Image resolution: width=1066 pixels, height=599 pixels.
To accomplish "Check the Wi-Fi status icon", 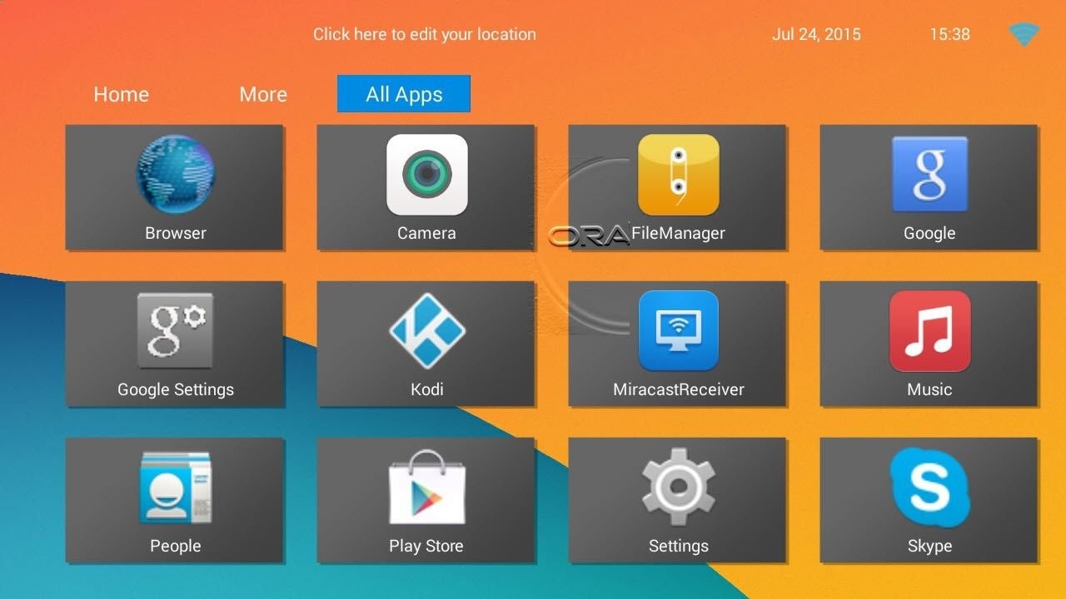I will point(1024,35).
